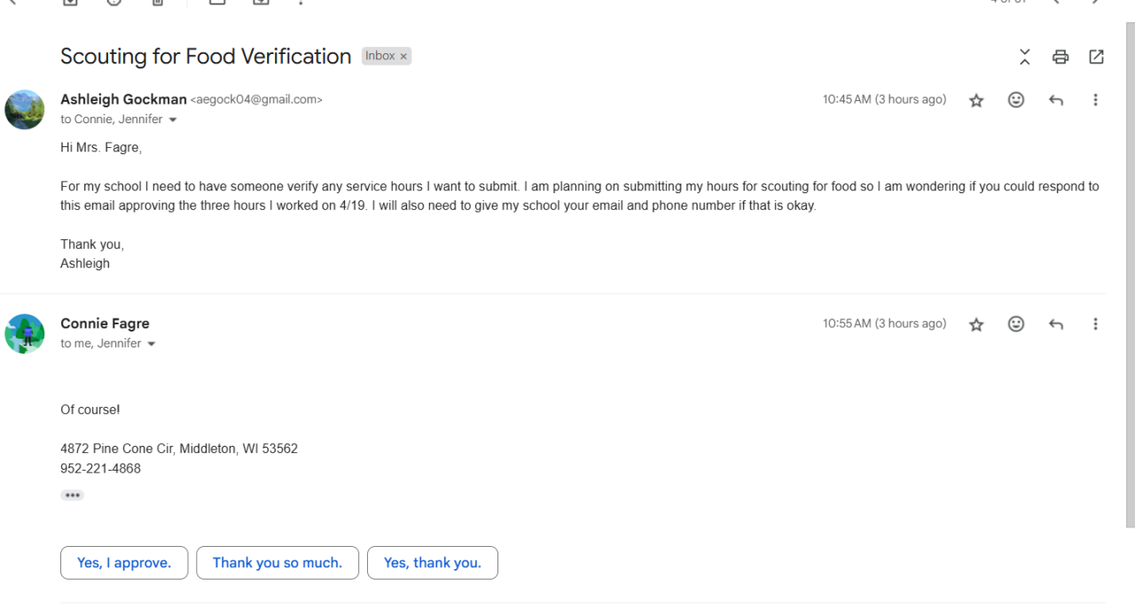Remove the Inbox label from conversation
Viewport: 1135px width, 616px height.
click(x=403, y=56)
